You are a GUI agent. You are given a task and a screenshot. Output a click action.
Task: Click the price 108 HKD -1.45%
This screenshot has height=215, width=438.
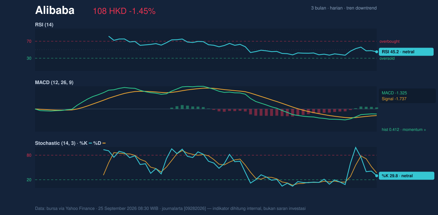coord(124,11)
